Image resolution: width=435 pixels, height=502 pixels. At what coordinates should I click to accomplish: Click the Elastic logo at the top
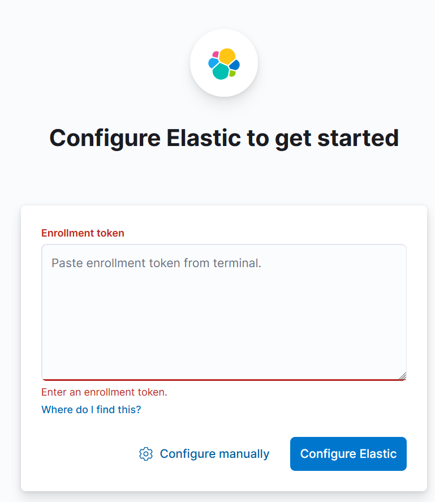point(224,63)
